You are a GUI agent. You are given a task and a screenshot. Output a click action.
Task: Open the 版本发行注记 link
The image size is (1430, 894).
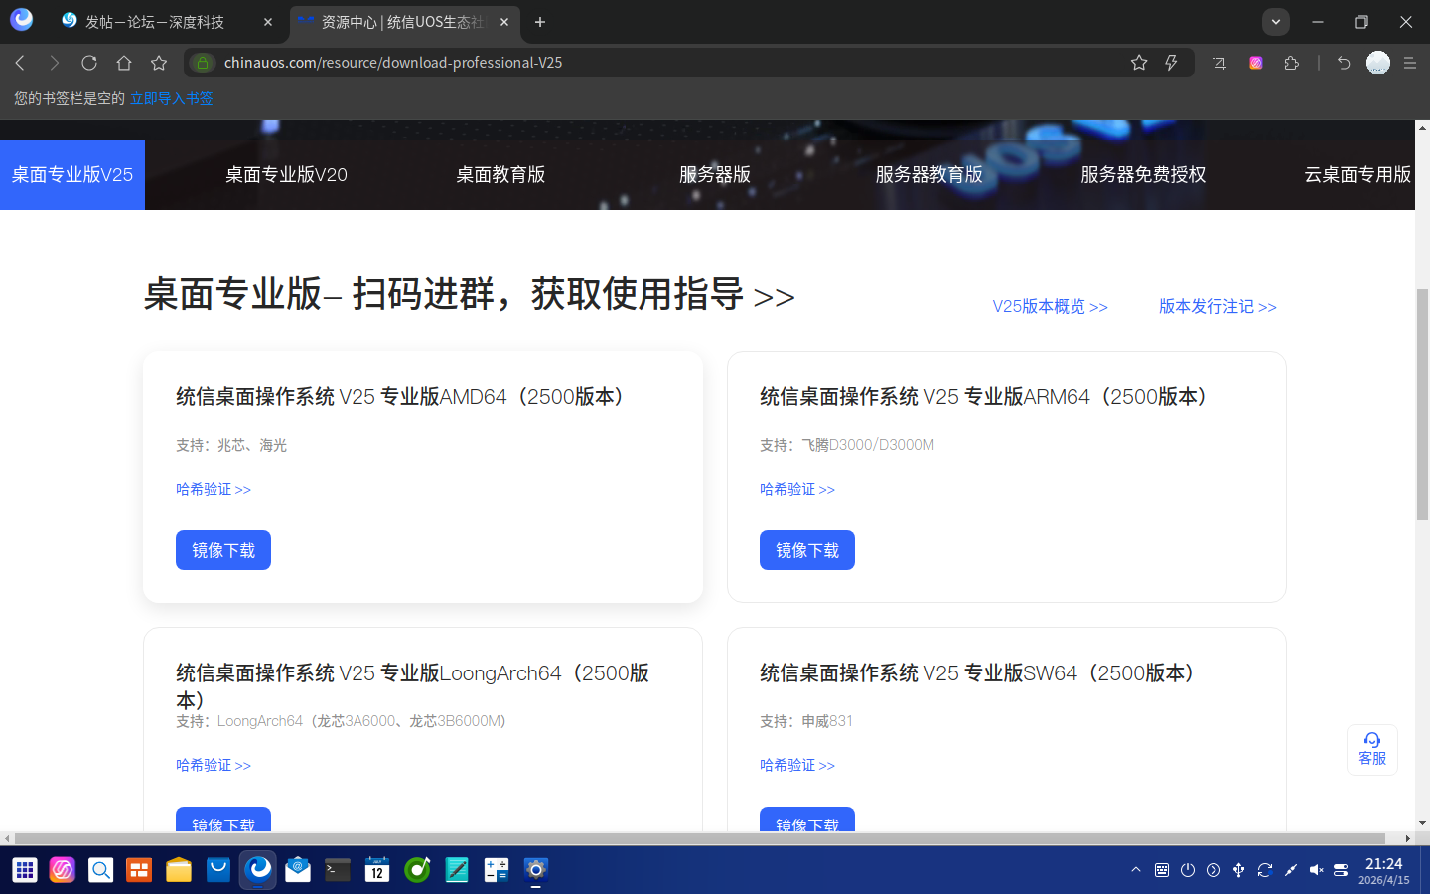pos(1217,307)
